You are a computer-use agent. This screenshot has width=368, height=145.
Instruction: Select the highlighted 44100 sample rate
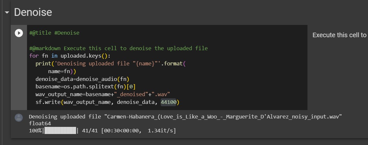[x=168, y=102]
